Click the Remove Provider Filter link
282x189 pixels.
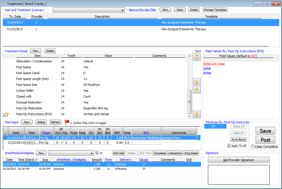(x=142, y=10)
